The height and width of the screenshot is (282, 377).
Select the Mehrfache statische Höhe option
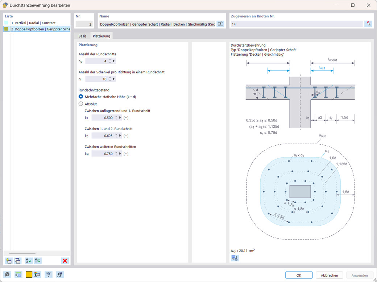point(80,97)
